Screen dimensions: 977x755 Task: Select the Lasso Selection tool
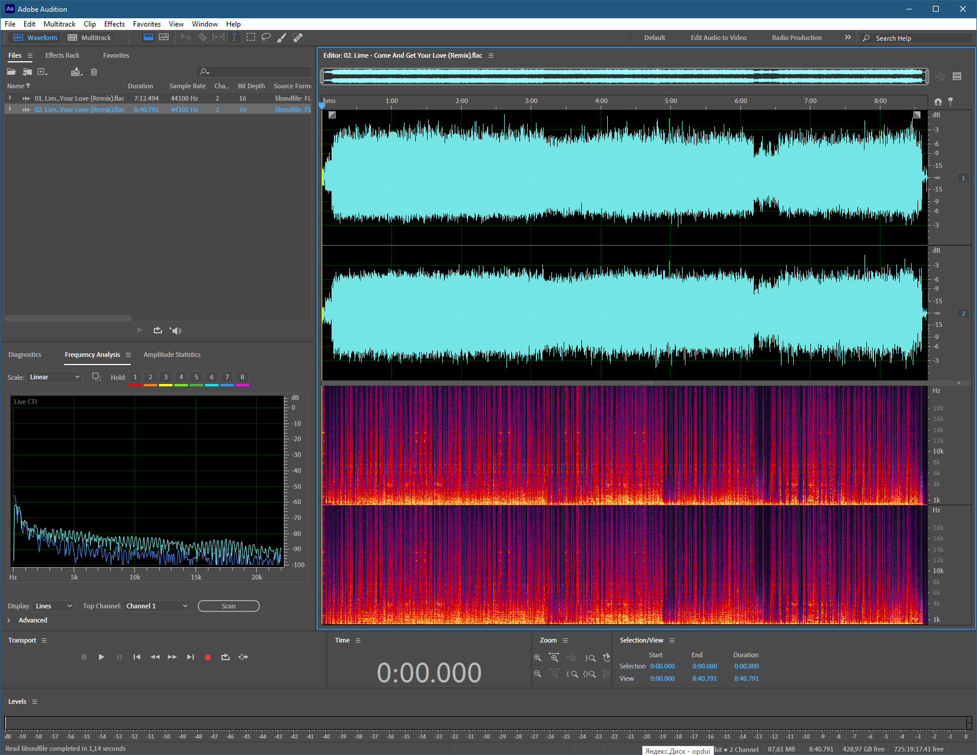click(266, 37)
